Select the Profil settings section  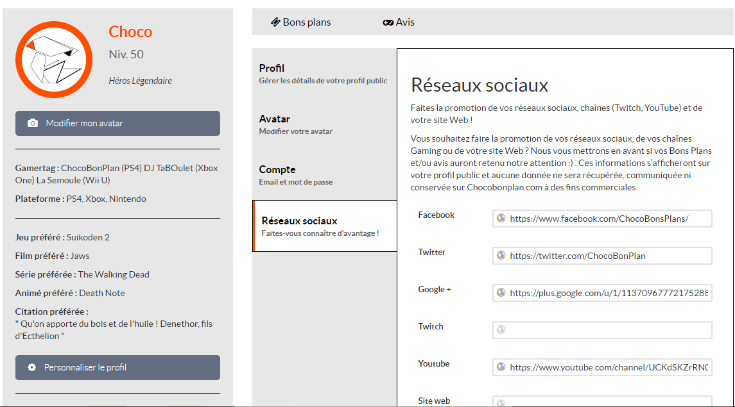[324, 74]
